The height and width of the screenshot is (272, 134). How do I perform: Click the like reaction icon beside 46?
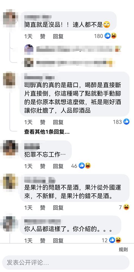[82, 166]
